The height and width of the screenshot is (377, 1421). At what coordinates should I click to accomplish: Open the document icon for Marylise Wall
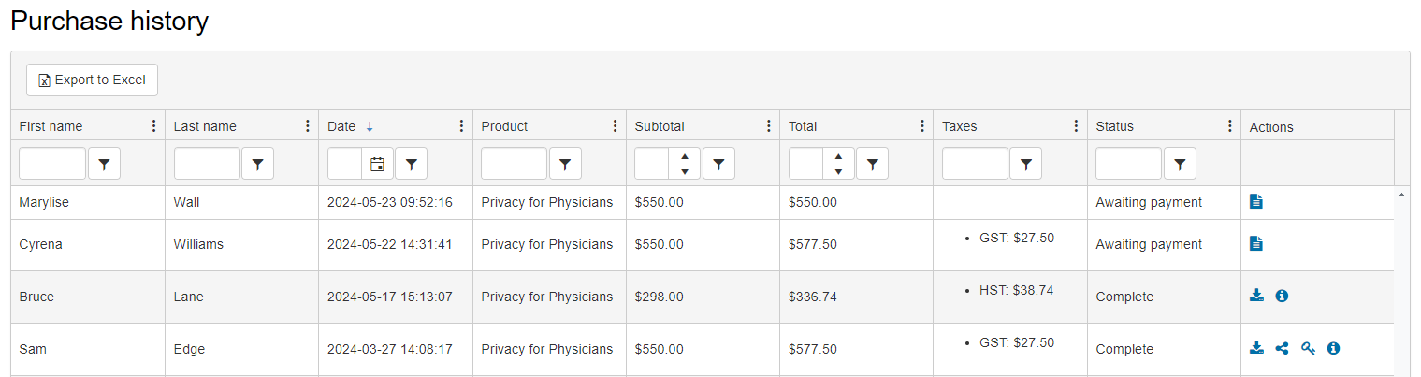1256,201
